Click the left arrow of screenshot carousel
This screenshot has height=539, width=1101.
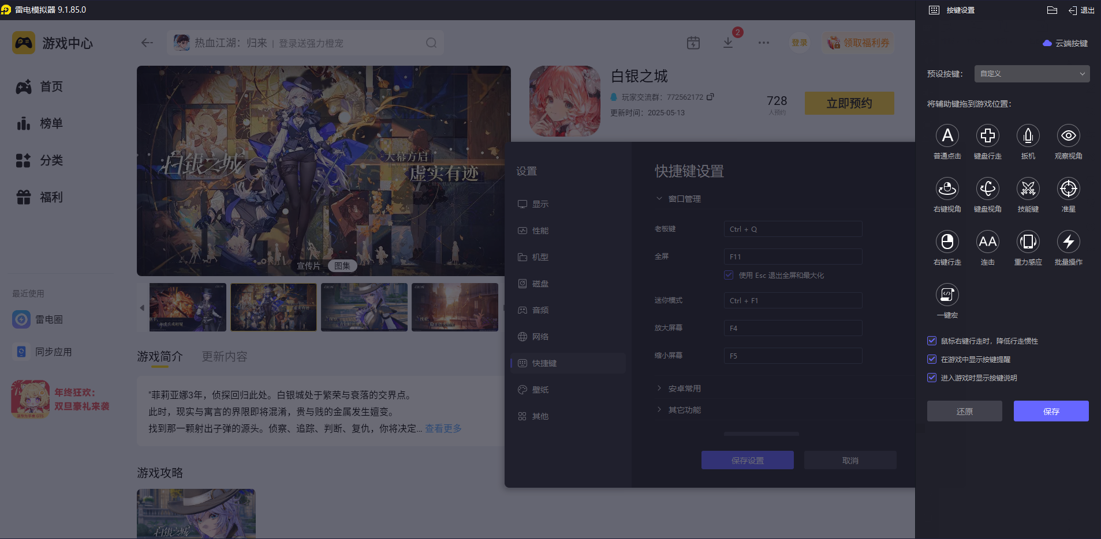pyautogui.click(x=142, y=308)
